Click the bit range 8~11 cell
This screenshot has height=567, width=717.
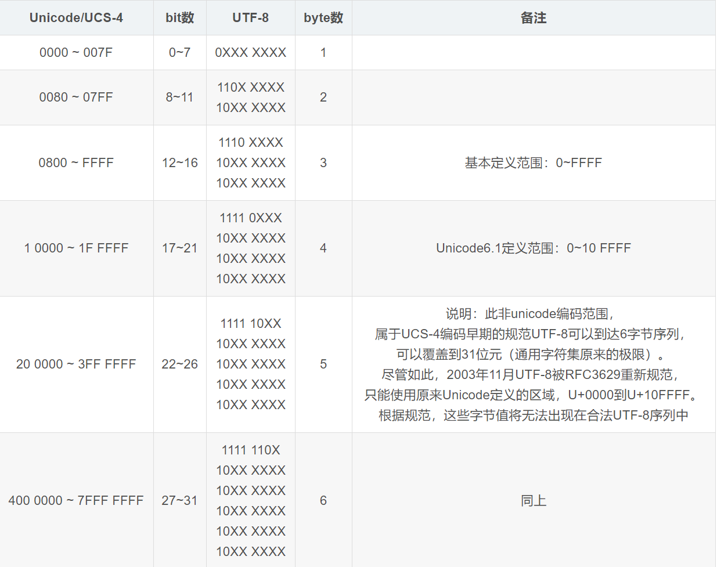coord(179,97)
